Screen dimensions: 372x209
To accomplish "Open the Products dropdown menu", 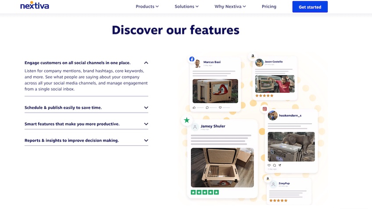I will click(147, 7).
